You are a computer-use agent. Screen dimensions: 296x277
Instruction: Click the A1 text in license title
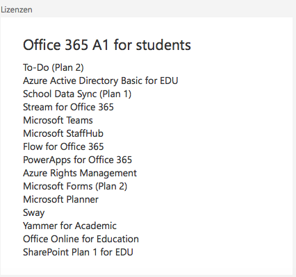(x=100, y=45)
